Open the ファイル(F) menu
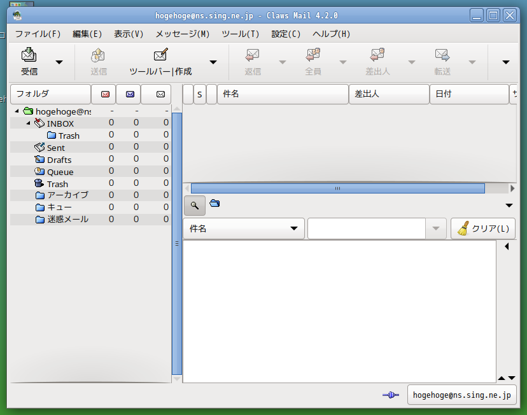The image size is (527, 415). (x=38, y=34)
